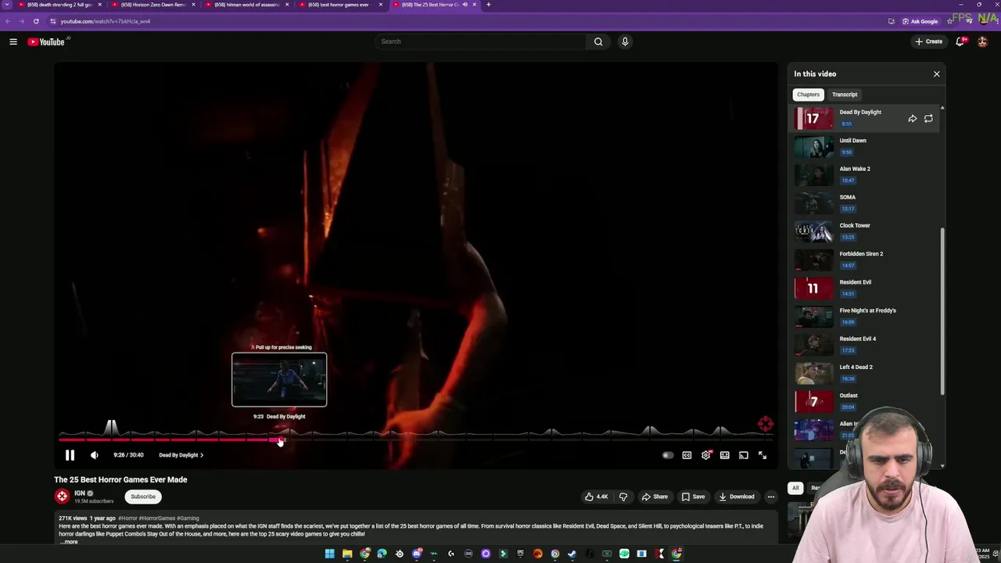Mute the current tab via speaker icon
Viewport: 1001px width, 563px height.
click(x=465, y=5)
